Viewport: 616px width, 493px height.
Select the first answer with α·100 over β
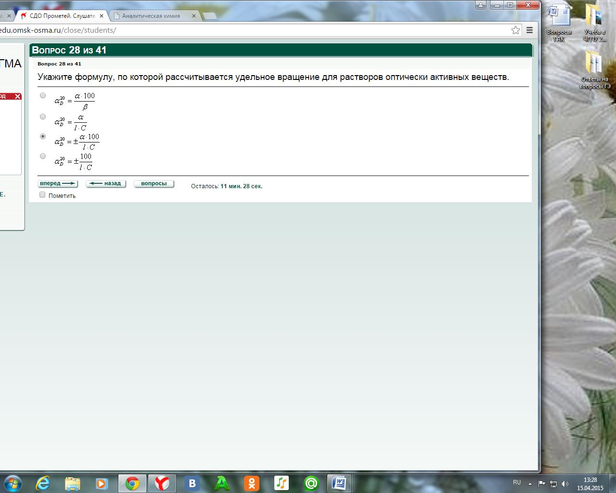click(43, 95)
